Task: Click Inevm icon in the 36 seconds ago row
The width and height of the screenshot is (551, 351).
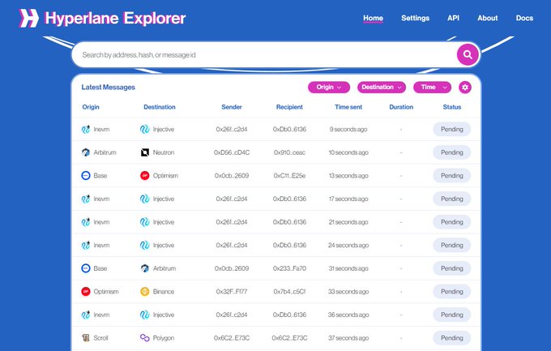Action: tap(86, 315)
